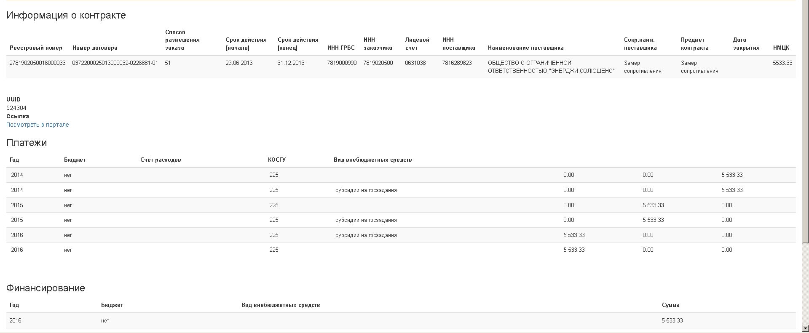Click contract number 0372200025016000032-0226881-01
The height and width of the screenshot is (333, 809).
click(x=115, y=63)
